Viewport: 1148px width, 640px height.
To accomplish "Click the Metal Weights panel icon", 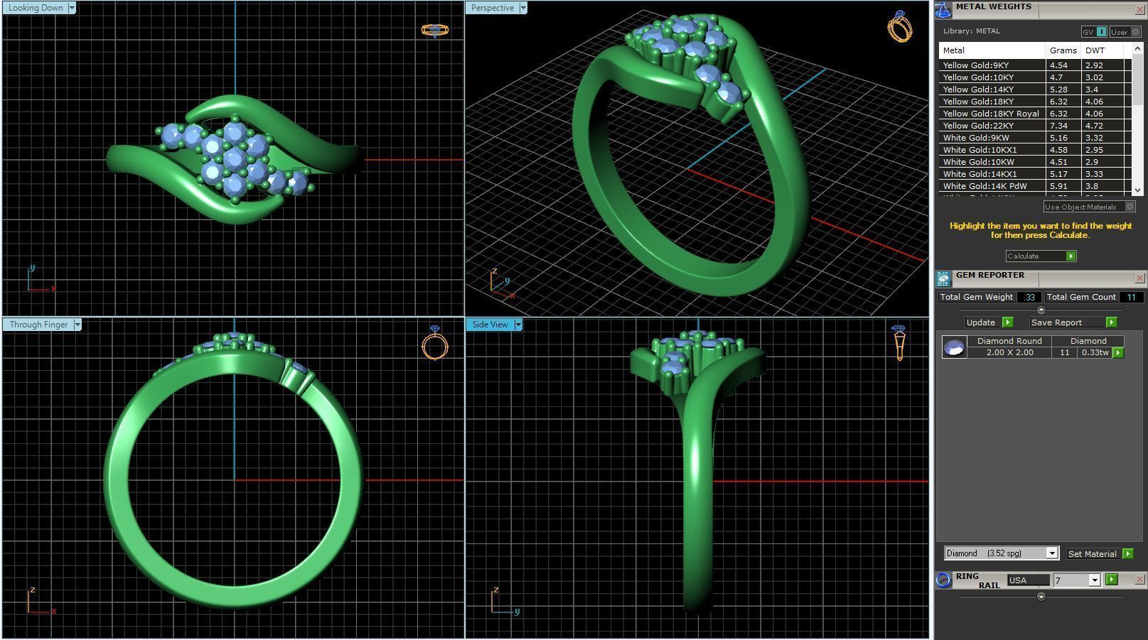I will [x=943, y=10].
